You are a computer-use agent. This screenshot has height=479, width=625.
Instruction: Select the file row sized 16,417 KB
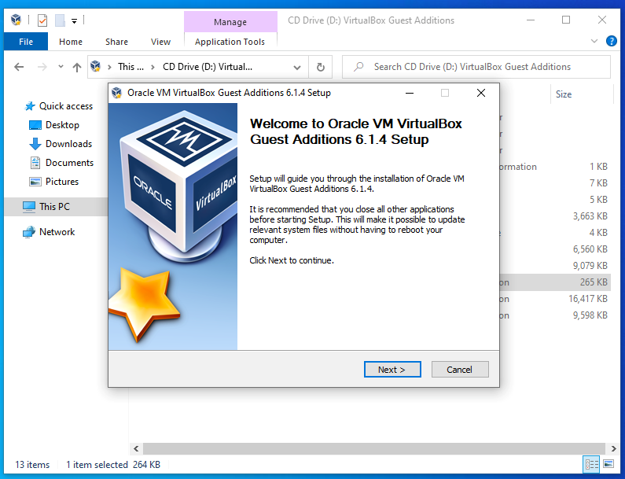click(555, 299)
